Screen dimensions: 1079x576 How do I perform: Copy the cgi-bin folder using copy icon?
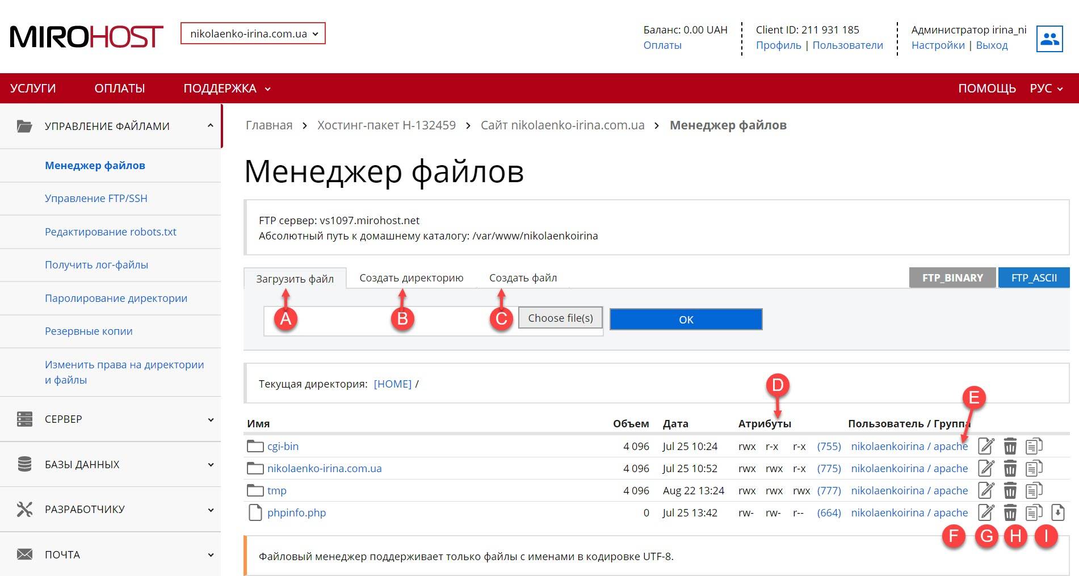point(1034,446)
